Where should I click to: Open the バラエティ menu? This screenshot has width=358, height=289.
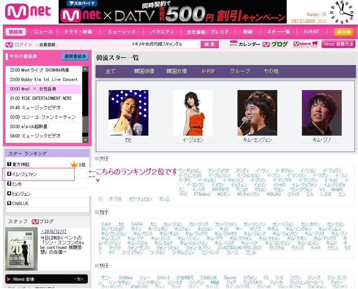tap(162, 32)
